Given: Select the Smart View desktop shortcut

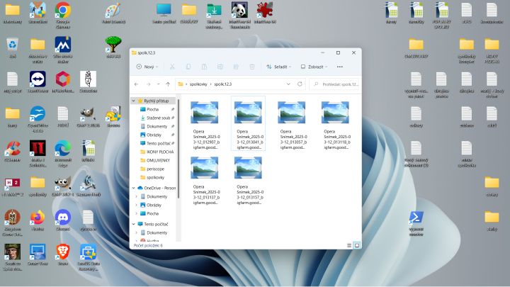Looking at the screenshot, I should (38, 255).
